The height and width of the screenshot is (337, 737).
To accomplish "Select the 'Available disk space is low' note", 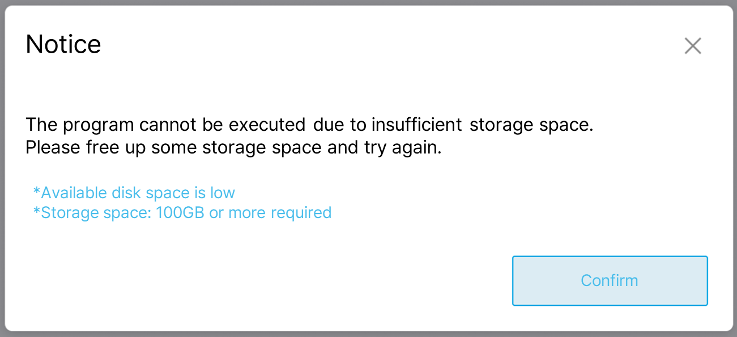I will pos(134,193).
